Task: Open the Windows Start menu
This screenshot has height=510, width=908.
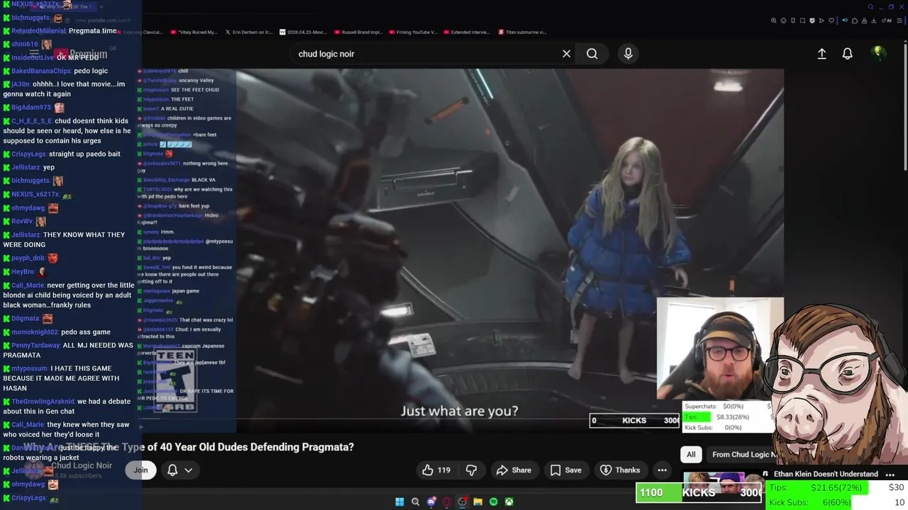Action: point(399,501)
